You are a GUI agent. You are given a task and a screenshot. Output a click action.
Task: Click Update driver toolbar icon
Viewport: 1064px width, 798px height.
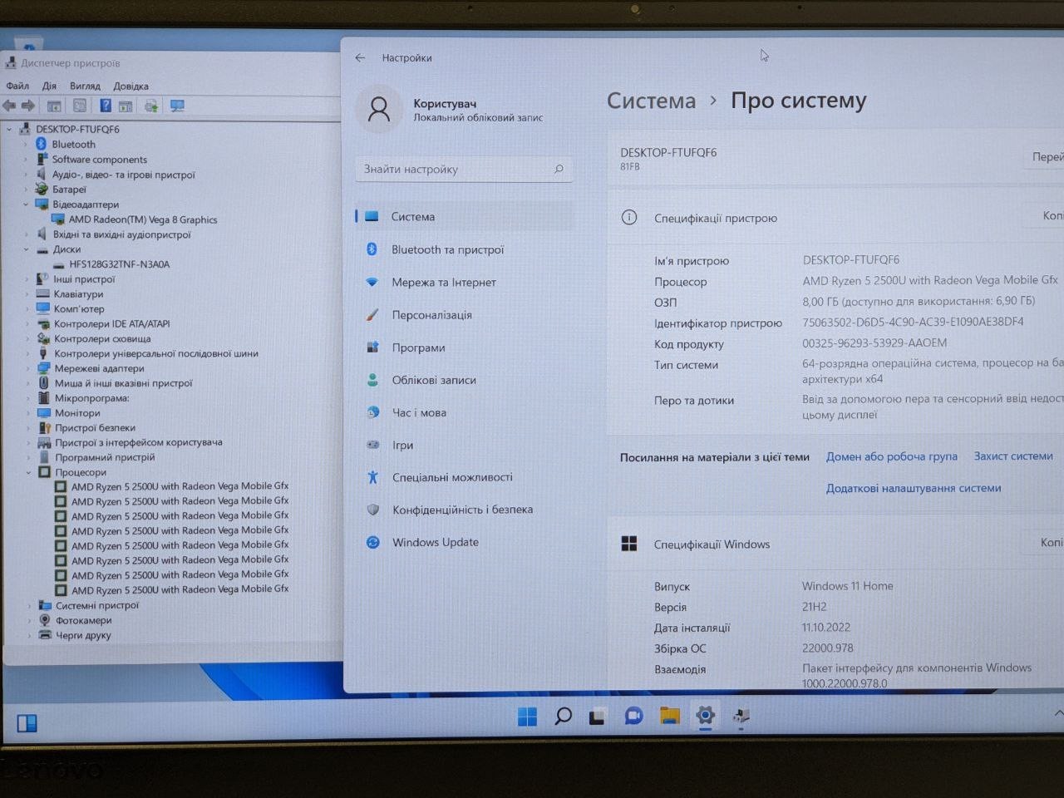[151, 106]
